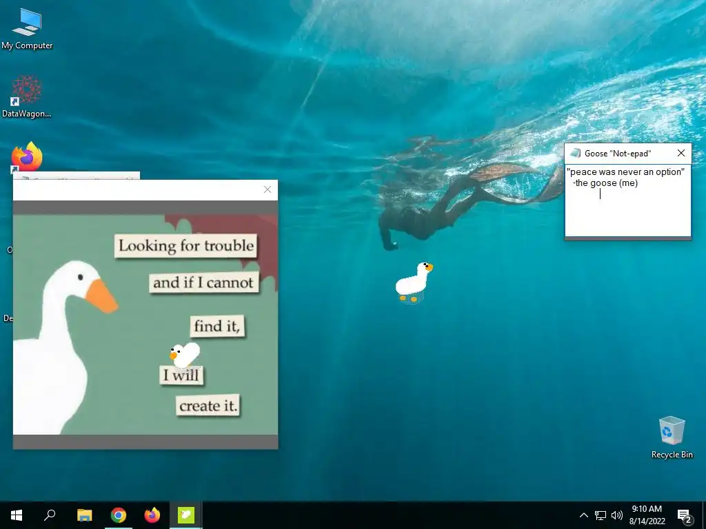Launch Google Chrome from the taskbar
This screenshot has height=529, width=706.
click(119, 515)
